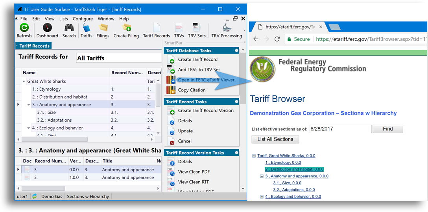Screen dimensions: 428x212
Task: Open document icon for version 0.0.0 row
Action: tap(28, 170)
